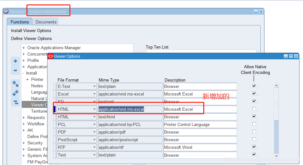The height and width of the screenshot is (165, 303).
Task: Uncheck native encoding for the RTF row
Action: pyautogui.click(x=254, y=147)
